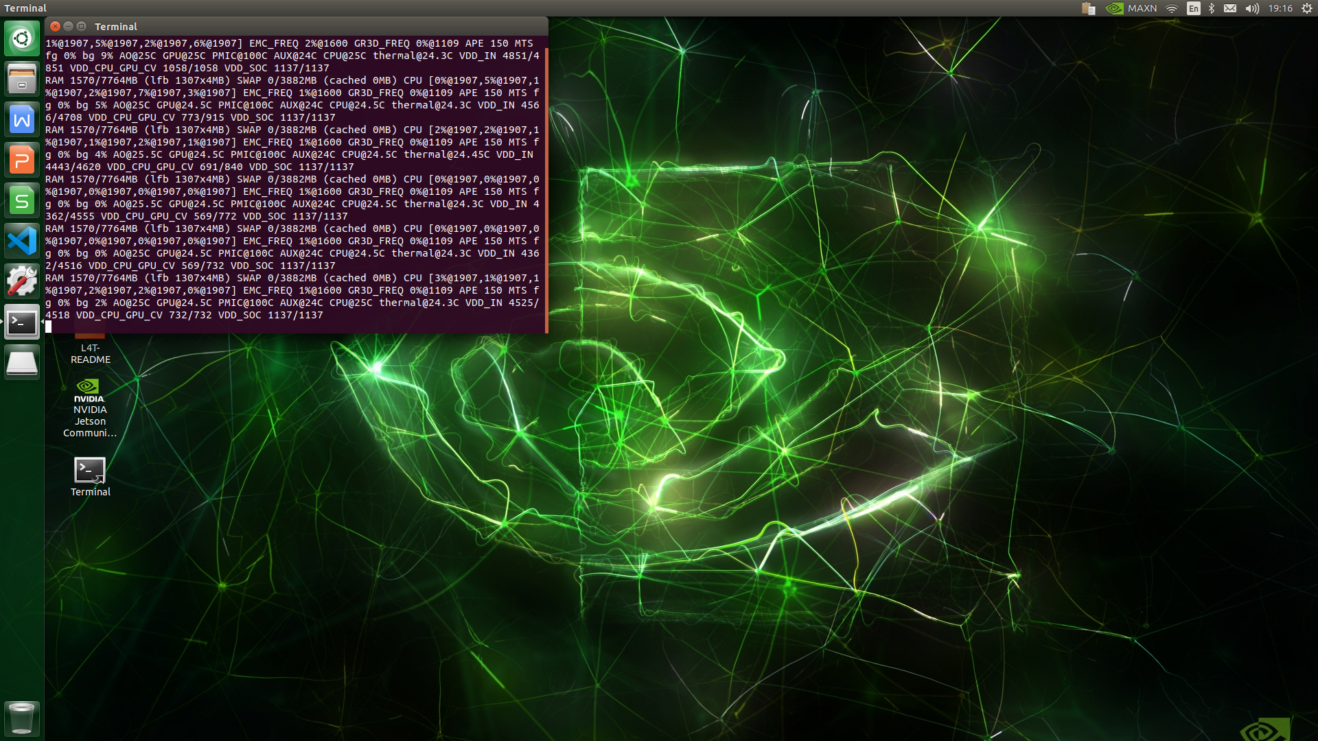
Task: Launch the Terminal desktop shortcut
Action: tap(90, 477)
